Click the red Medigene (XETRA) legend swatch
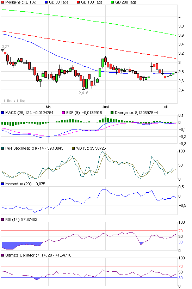The height and width of the screenshot is (289, 192). (2, 2)
